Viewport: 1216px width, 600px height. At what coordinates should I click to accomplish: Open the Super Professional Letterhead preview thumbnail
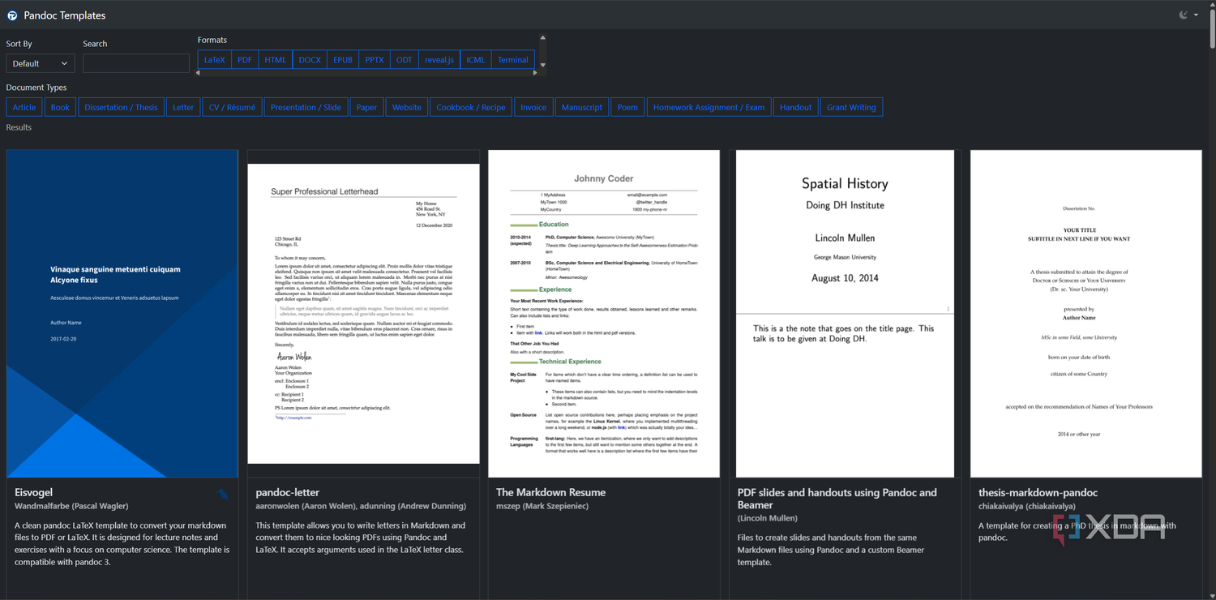click(x=363, y=314)
